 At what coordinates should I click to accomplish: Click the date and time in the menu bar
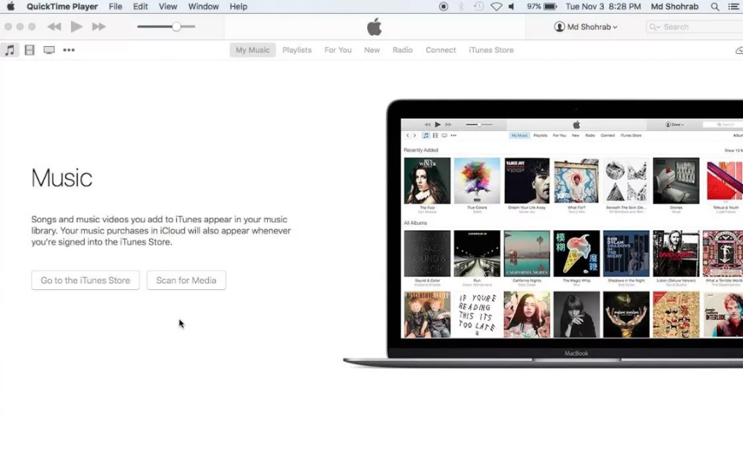pos(603,7)
